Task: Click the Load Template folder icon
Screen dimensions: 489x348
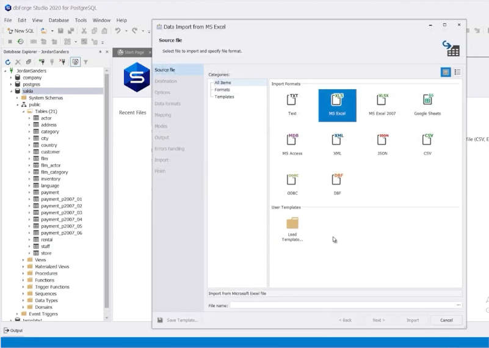Action: (292, 225)
